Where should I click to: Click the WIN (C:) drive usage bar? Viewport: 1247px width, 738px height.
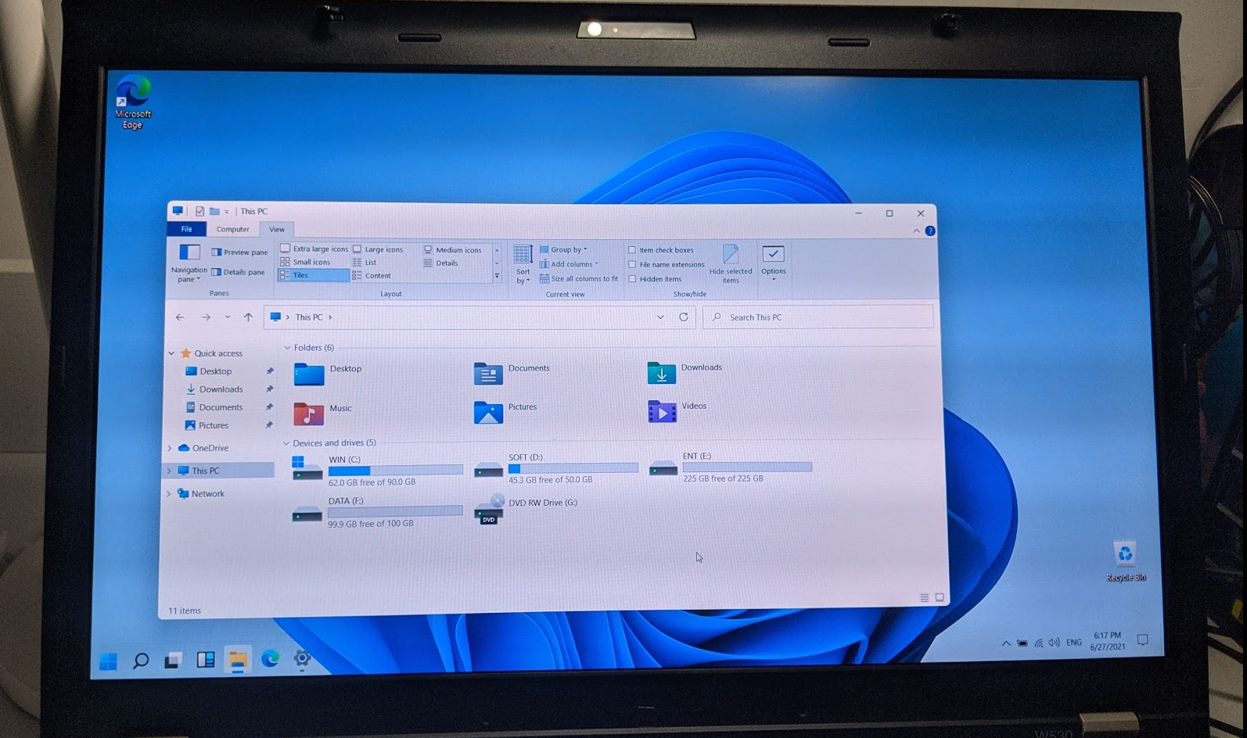tap(395, 471)
